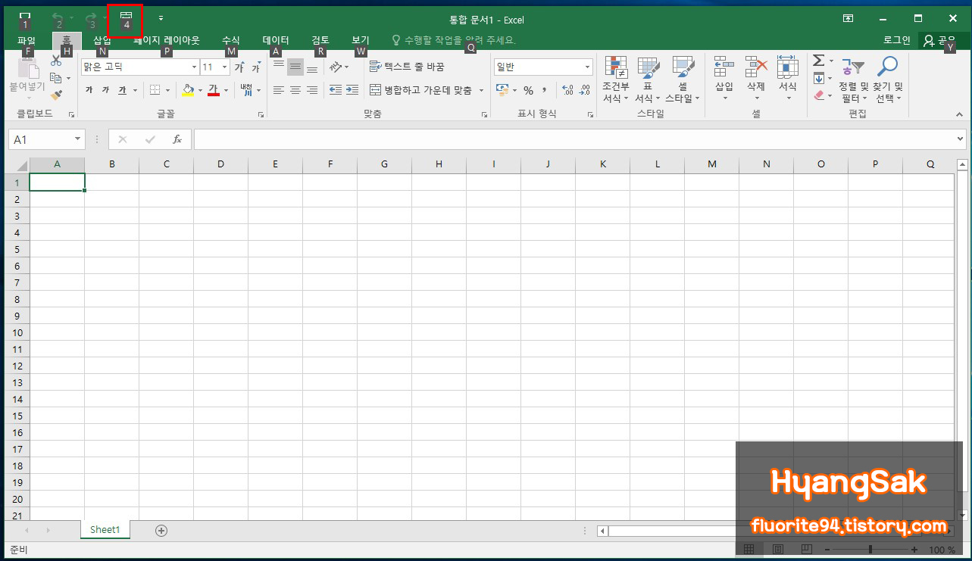Align text to bottom
This screenshot has height=561, width=972.
pos(312,67)
